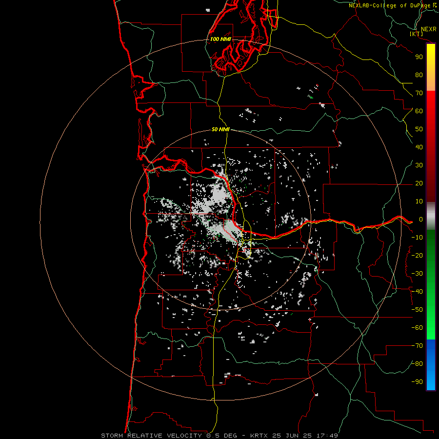Click the 40 value on velocity scale

[419, 147]
